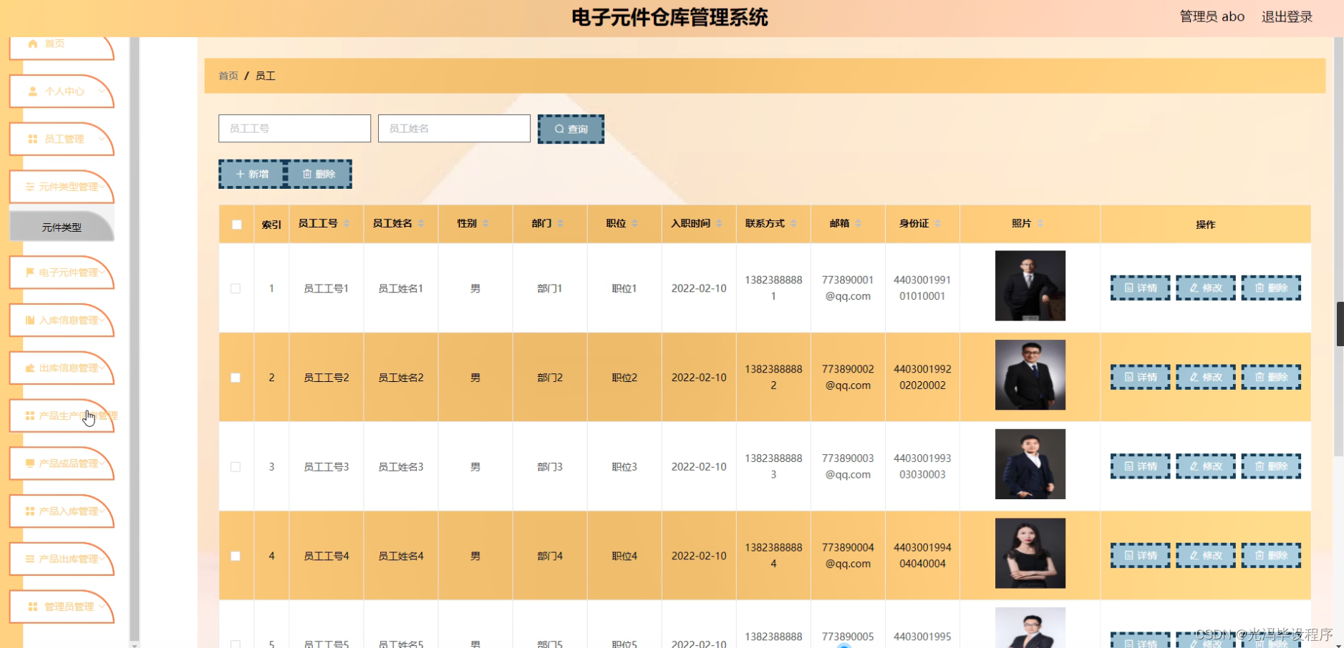The image size is (1344, 648).
Task: Expand the 员工管理 sidebar submenu chevron
Action: click(100, 140)
